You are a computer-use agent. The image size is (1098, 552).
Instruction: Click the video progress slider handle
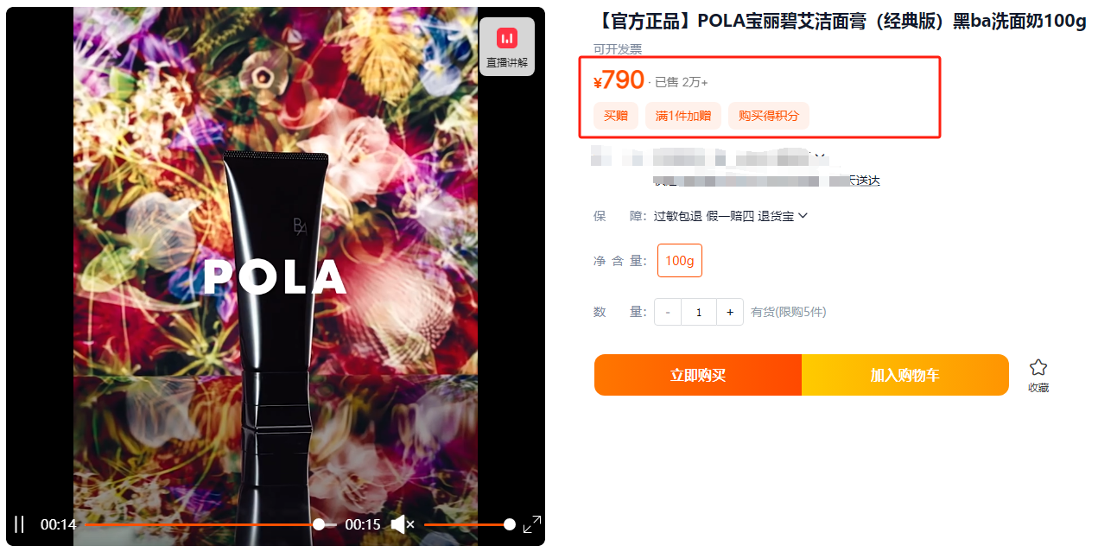tap(319, 524)
